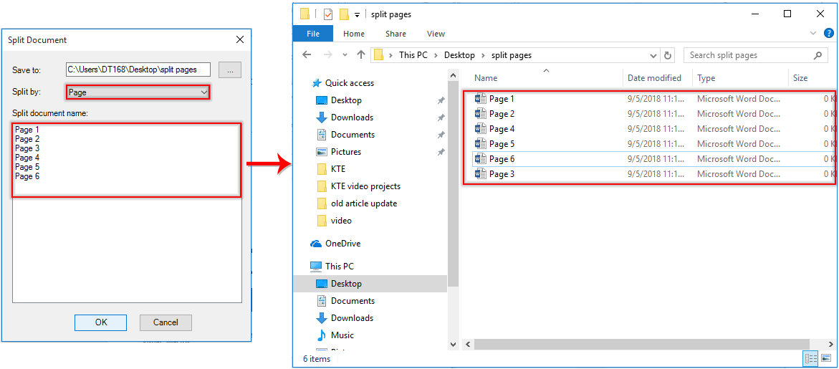Open KTE video projects folder
This screenshot has height=369, width=839.
pos(365,186)
